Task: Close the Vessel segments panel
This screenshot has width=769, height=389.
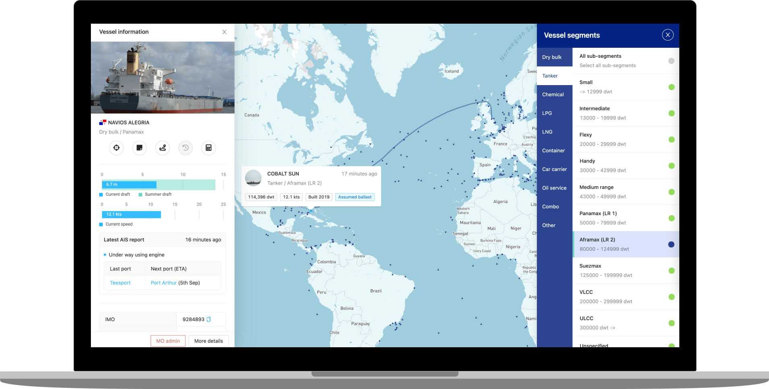Action: click(x=668, y=35)
